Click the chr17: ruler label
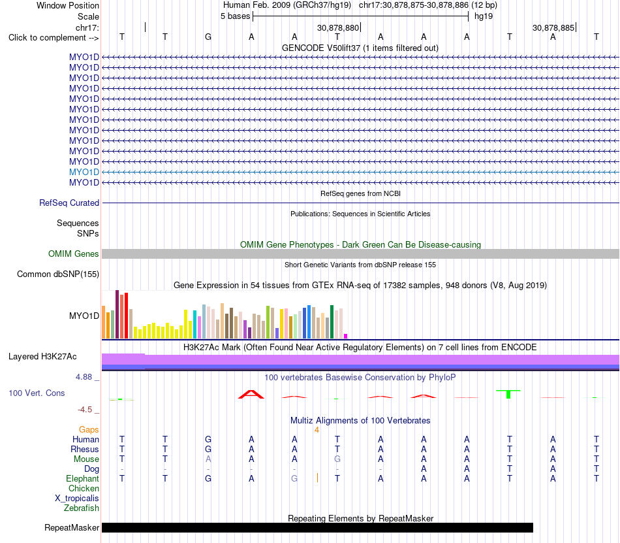 [87, 27]
